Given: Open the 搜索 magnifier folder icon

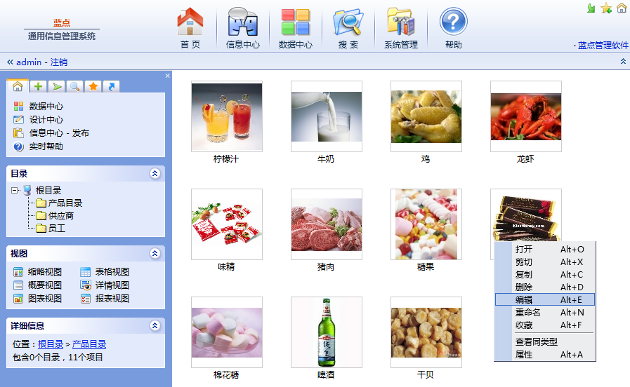Looking at the screenshot, I should pyautogui.click(x=348, y=28).
